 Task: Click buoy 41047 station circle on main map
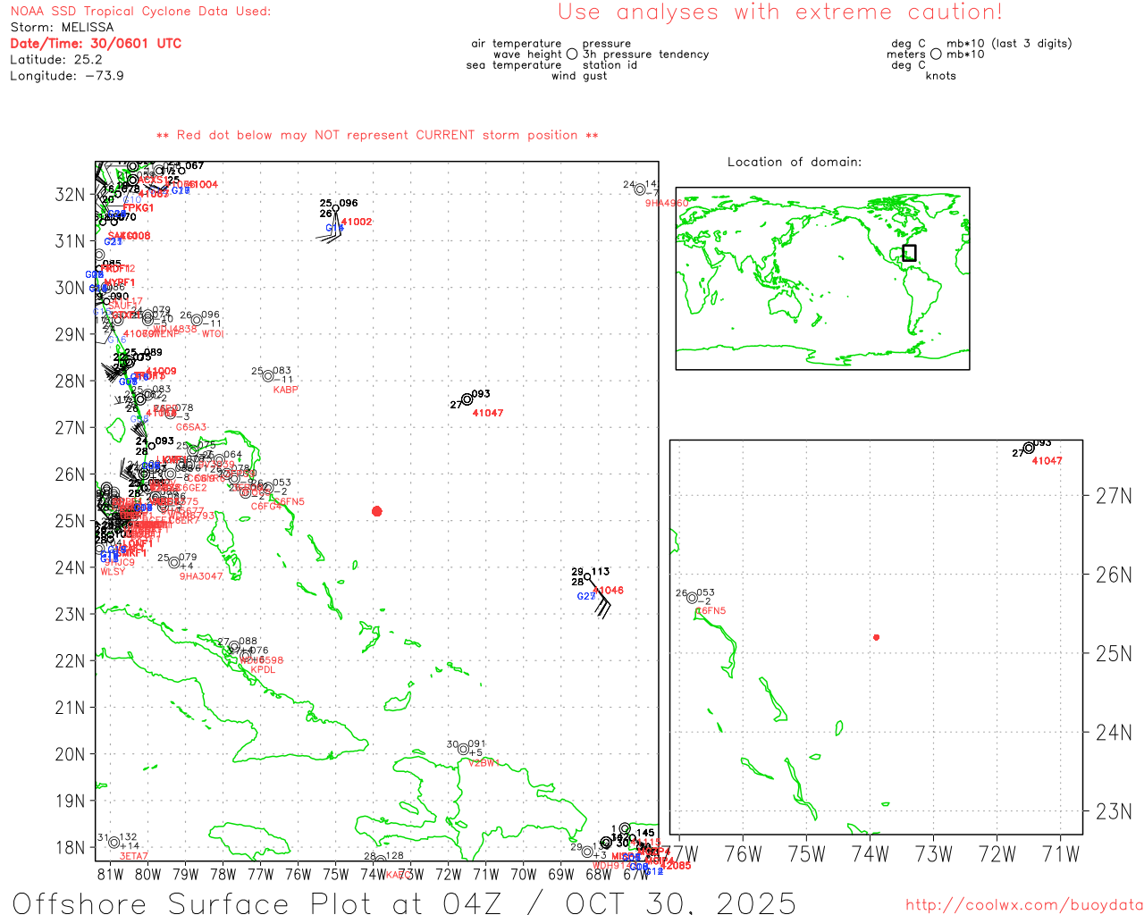point(467,399)
